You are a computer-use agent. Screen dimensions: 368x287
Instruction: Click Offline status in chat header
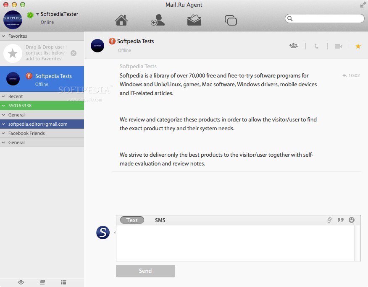pos(124,50)
